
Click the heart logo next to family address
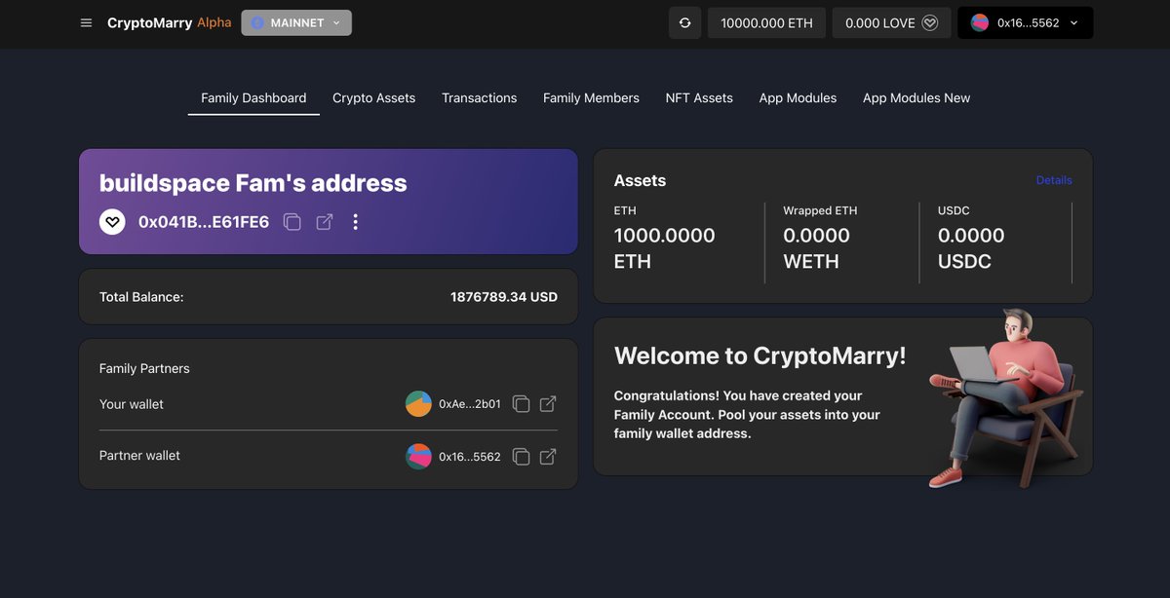(112, 222)
